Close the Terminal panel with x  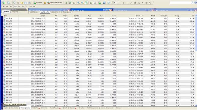coord(2,15)
